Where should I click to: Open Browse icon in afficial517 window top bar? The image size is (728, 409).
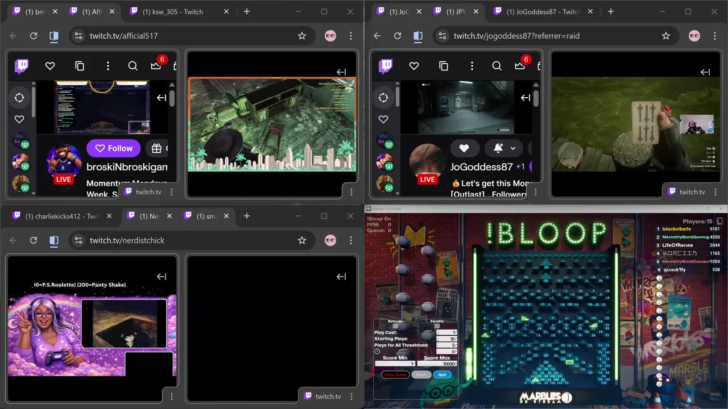pos(80,66)
